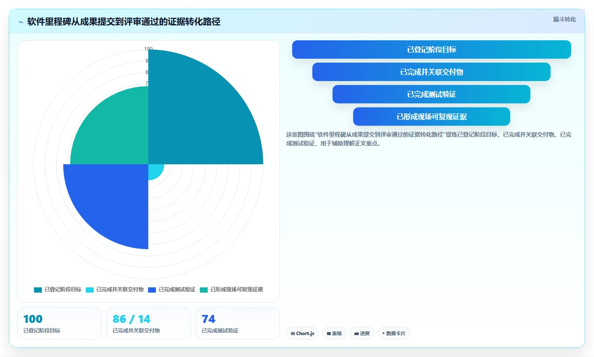Click the lightning icon beside the title

pyautogui.click(x=21, y=22)
